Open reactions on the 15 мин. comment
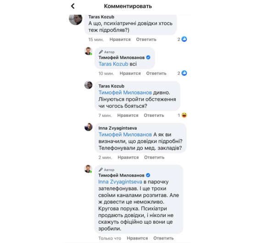This screenshot has width=256, height=243. 182,39
